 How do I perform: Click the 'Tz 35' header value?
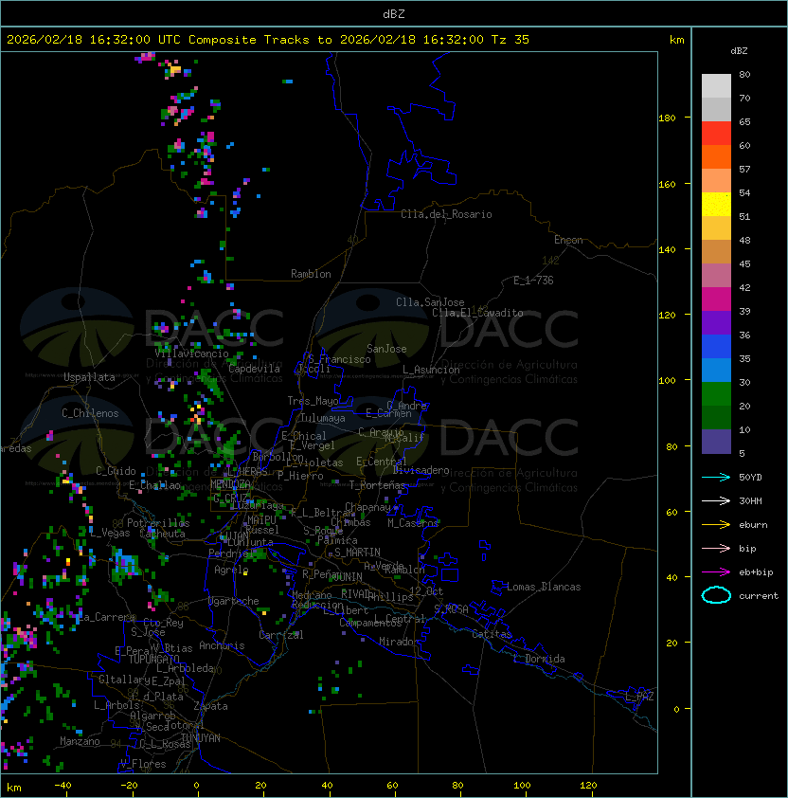pos(510,40)
